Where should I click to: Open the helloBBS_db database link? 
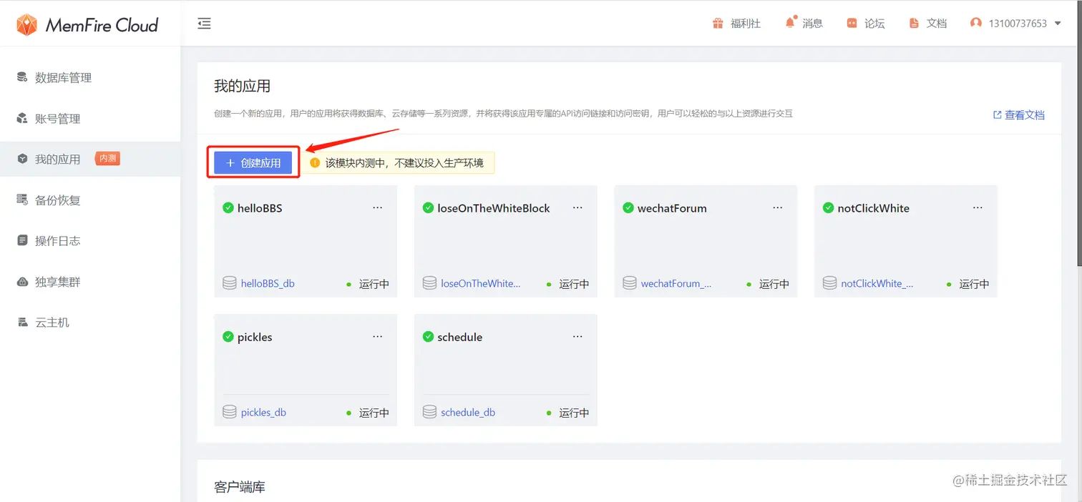click(x=268, y=283)
